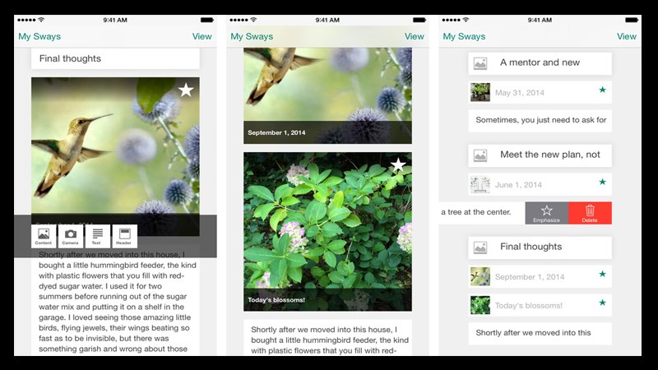The image size is (658, 370).
Task: Select the 'June 1, 2014' caption text
Action: (518, 185)
